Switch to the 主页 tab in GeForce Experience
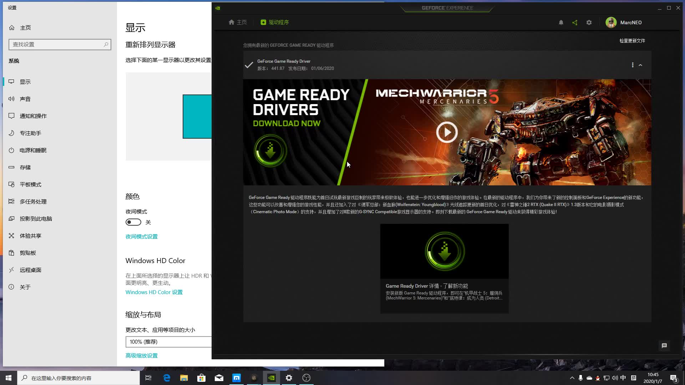685x385 pixels. 238,22
